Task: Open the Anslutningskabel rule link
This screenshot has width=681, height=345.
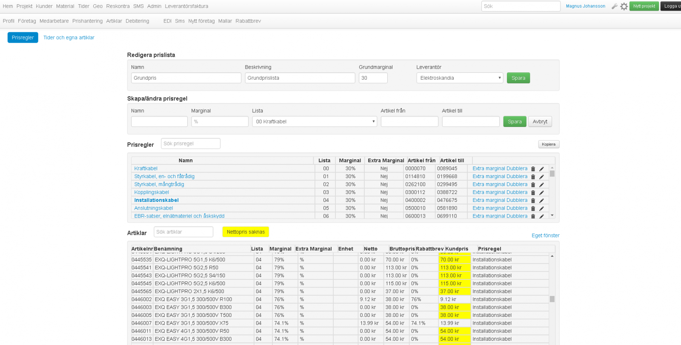Action: [154, 208]
